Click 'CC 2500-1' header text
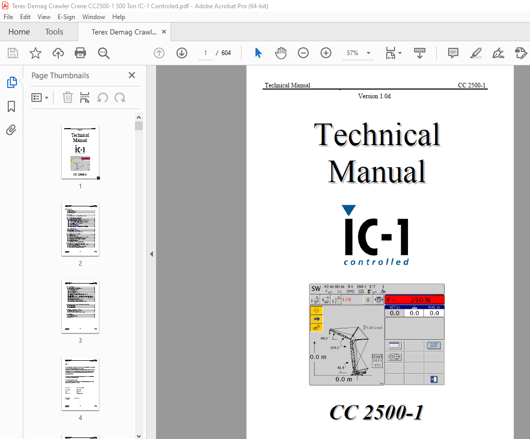Viewport: 530px width, 439px height. tap(471, 85)
